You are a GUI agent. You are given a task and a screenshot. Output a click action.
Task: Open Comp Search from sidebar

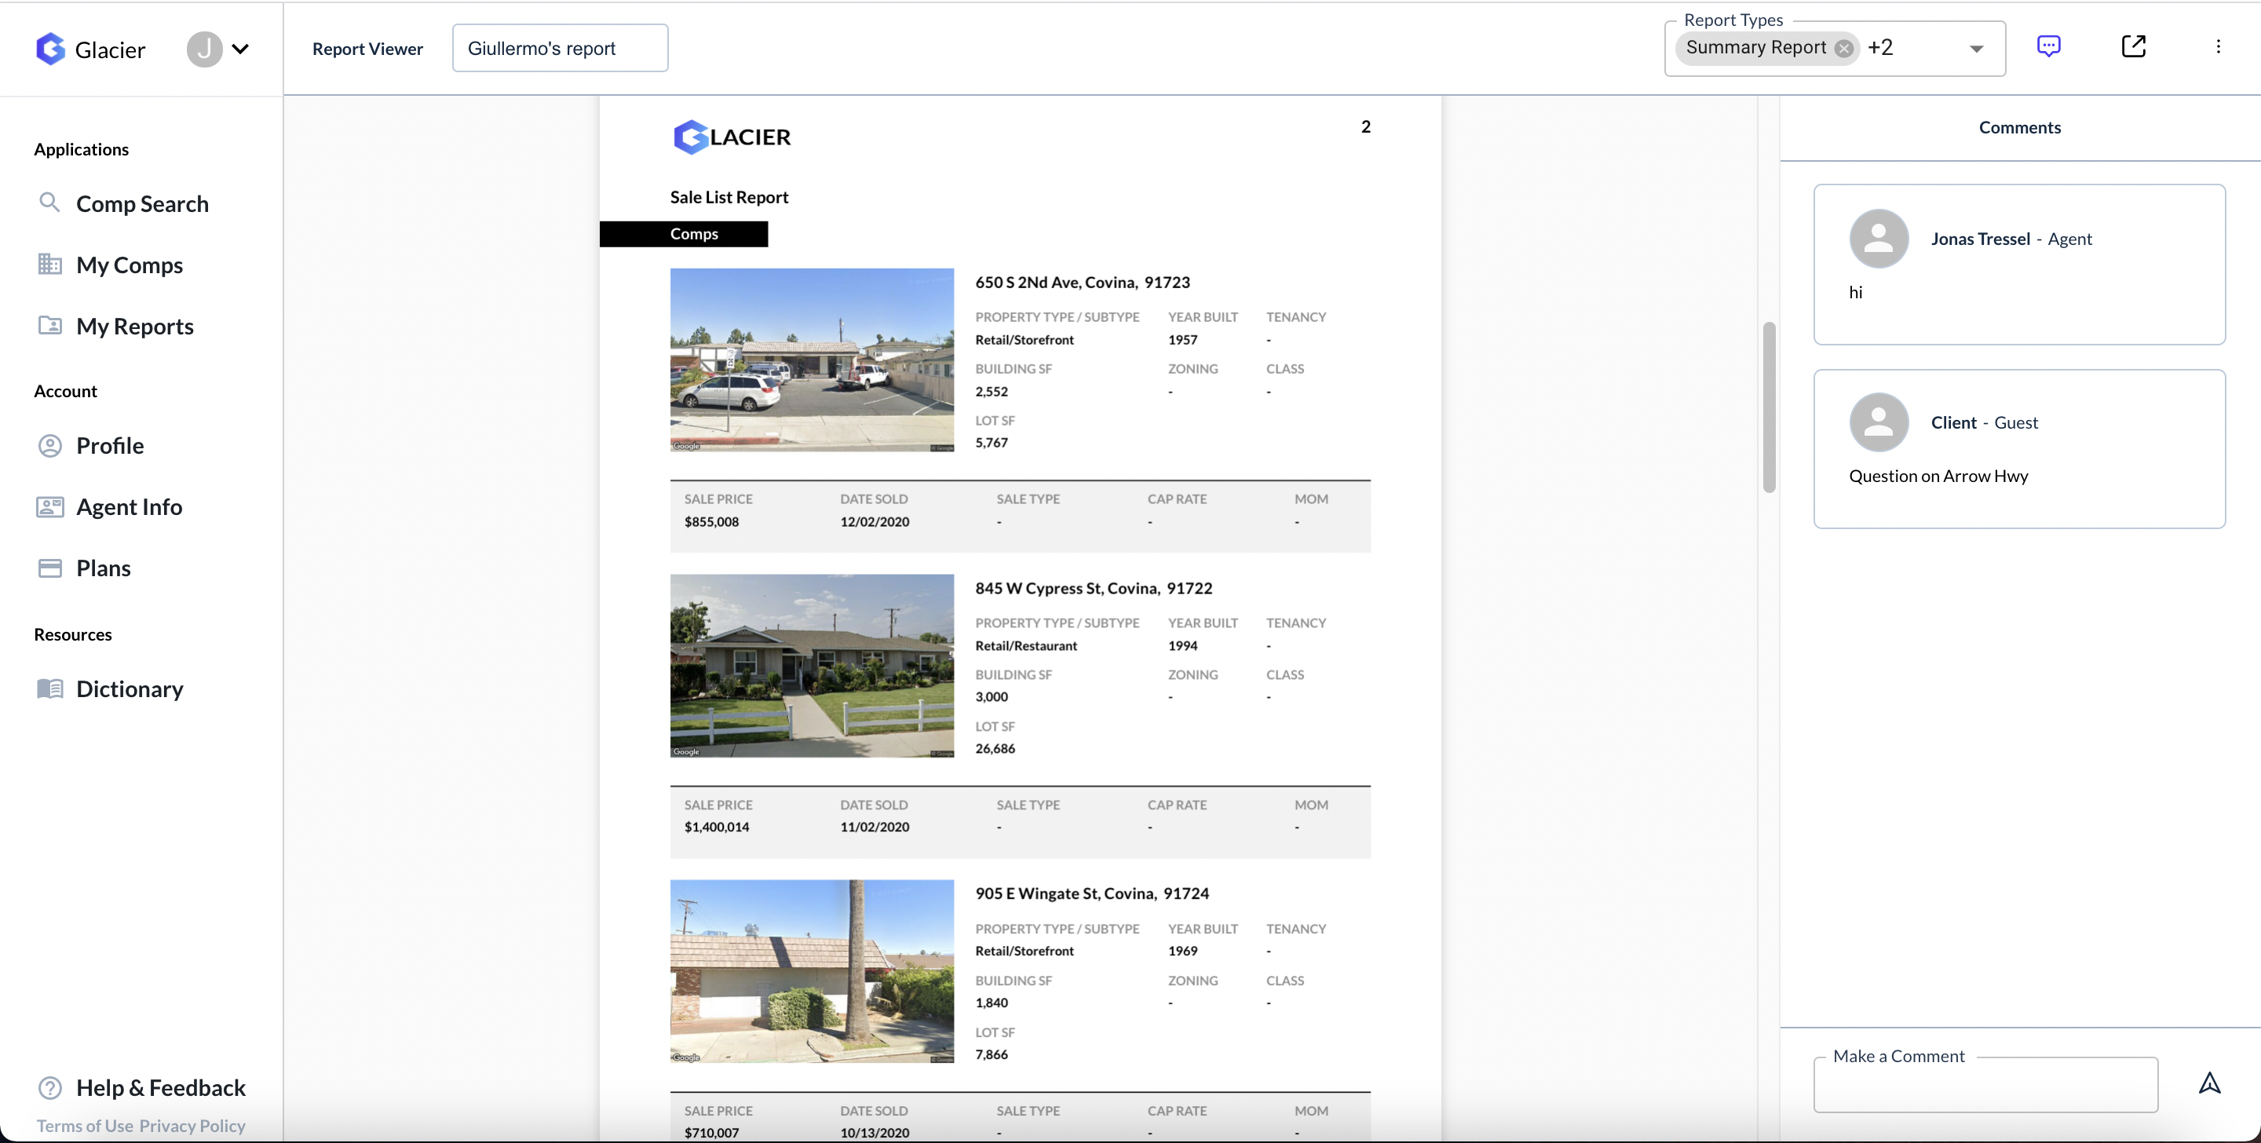(x=142, y=203)
